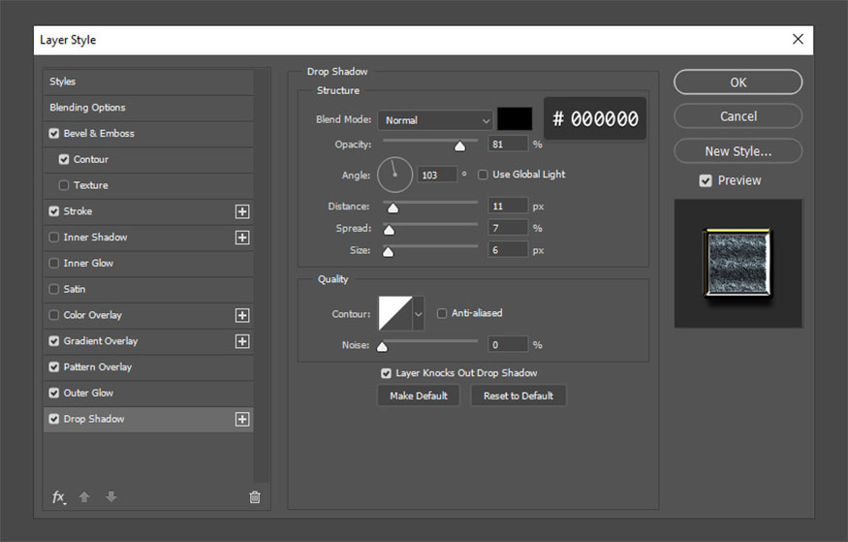
Task: Click the Opacity value field showing 81
Action: 508,143
